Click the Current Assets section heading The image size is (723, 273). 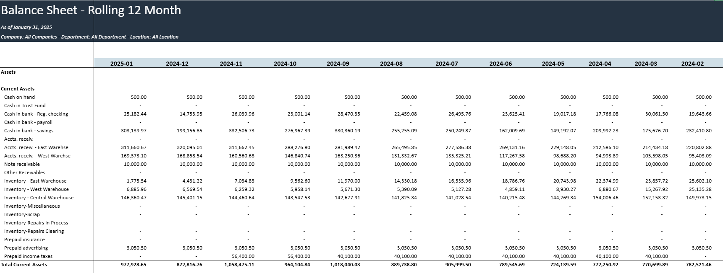click(x=18, y=89)
